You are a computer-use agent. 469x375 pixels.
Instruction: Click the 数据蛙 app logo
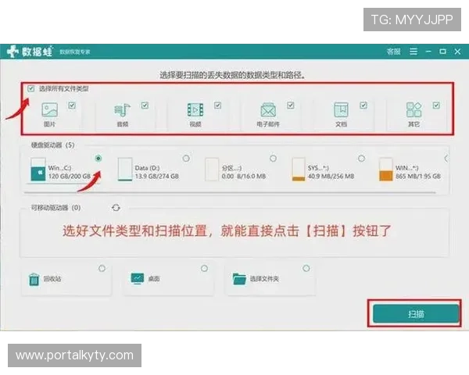click(x=30, y=52)
